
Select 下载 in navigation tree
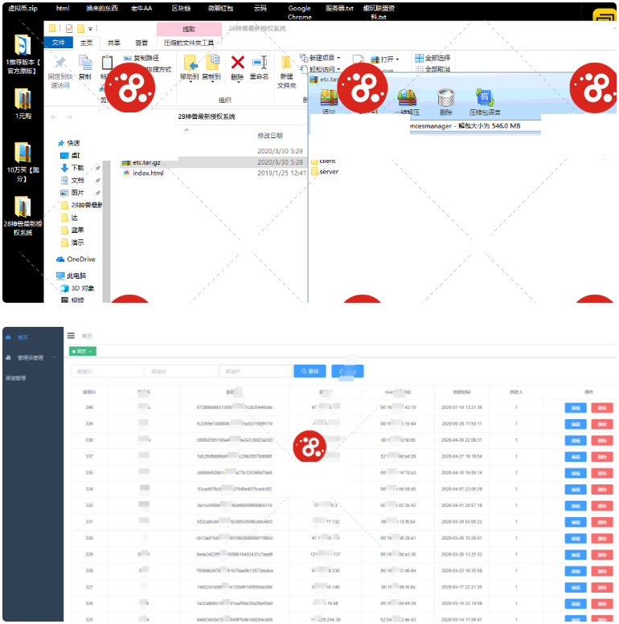tap(73, 168)
